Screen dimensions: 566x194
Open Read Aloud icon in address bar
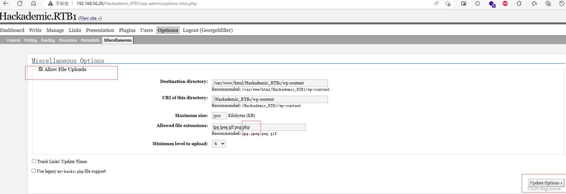point(436,3)
